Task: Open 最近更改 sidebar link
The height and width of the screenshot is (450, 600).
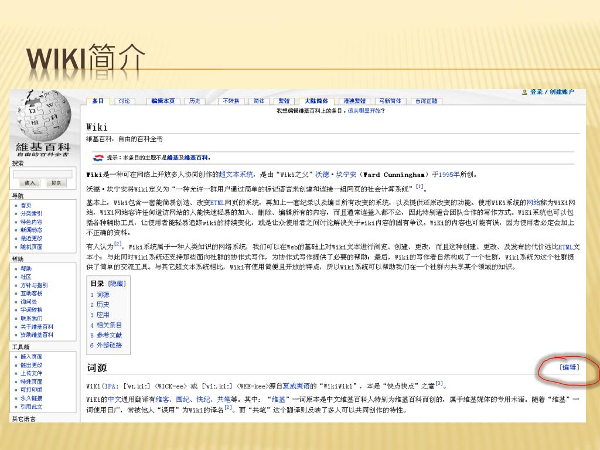Action: tap(32, 238)
